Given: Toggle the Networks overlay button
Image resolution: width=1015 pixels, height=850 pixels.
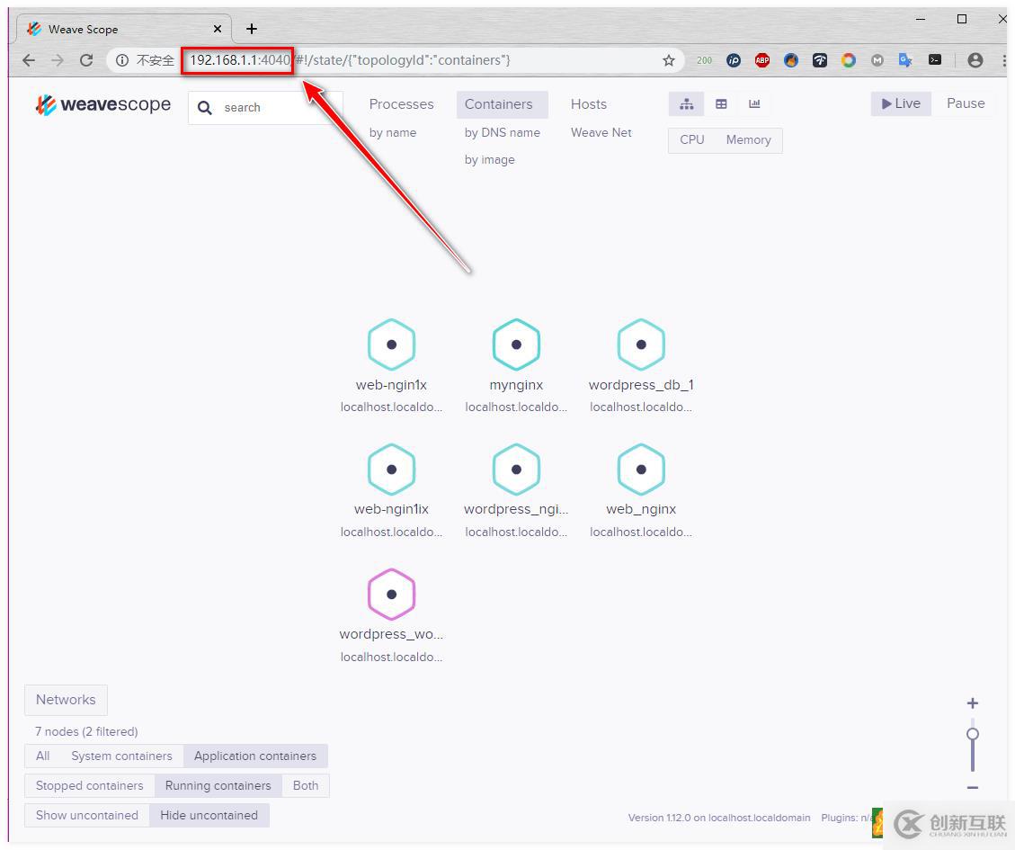Looking at the screenshot, I should point(66,700).
